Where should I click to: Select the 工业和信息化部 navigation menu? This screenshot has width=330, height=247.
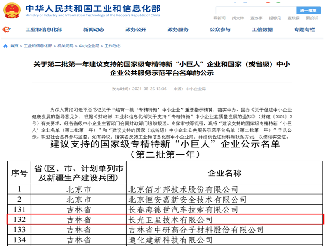pos(44,30)
